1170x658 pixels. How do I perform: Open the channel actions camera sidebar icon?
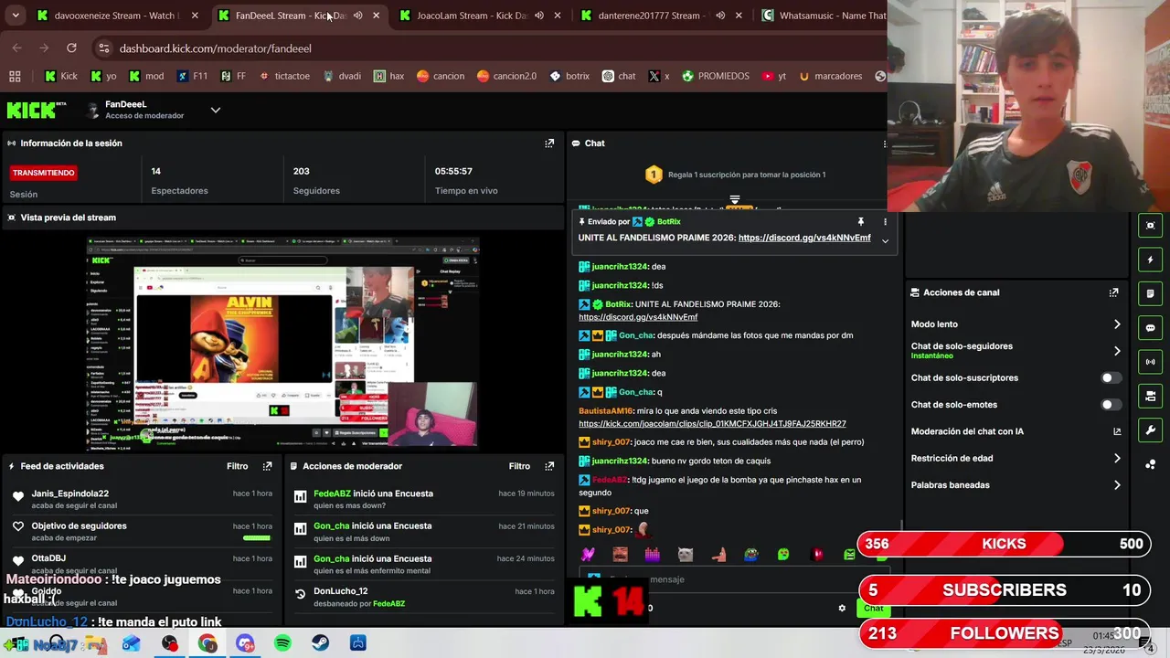1150,396
